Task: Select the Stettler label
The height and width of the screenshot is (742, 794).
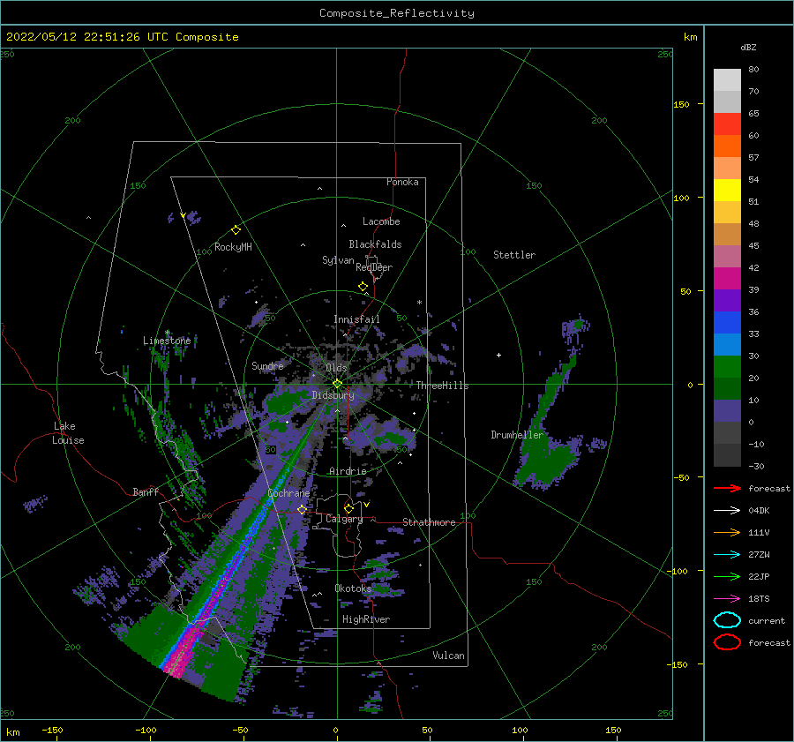Action: (514, 255)
